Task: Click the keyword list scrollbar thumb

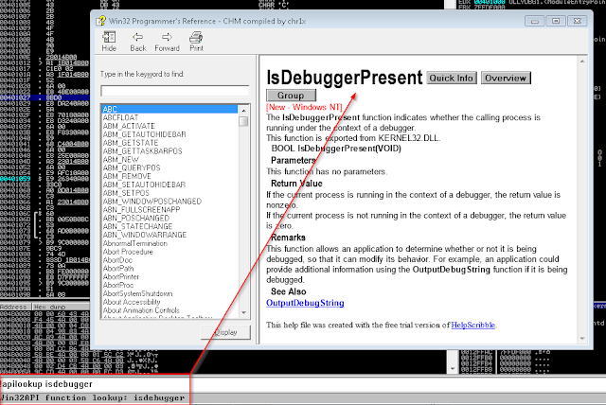Action: (243, 122)
